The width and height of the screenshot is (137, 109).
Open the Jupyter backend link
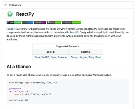83,57
